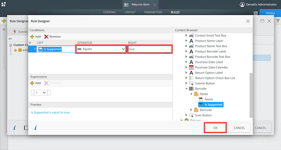Expand the Submit Button node

(x=186, y=83)
